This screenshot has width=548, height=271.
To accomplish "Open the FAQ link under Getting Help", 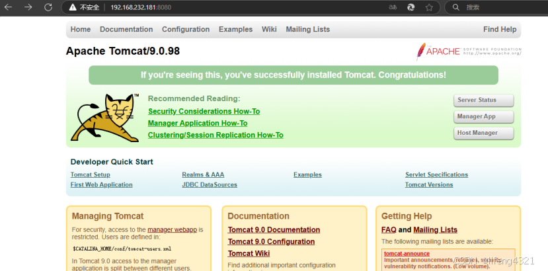I will [x=389, y=230].
